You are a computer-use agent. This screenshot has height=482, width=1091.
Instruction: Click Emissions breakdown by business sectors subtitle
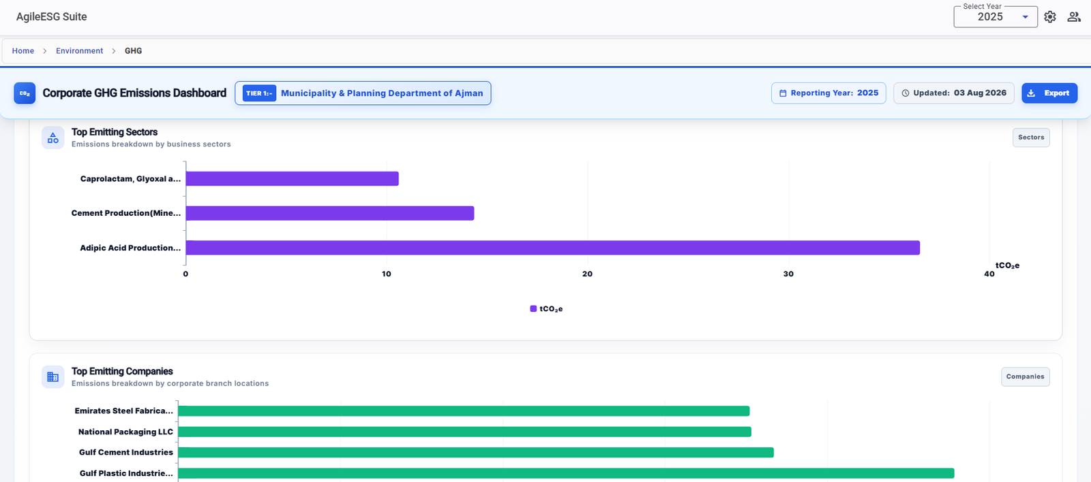151,144
